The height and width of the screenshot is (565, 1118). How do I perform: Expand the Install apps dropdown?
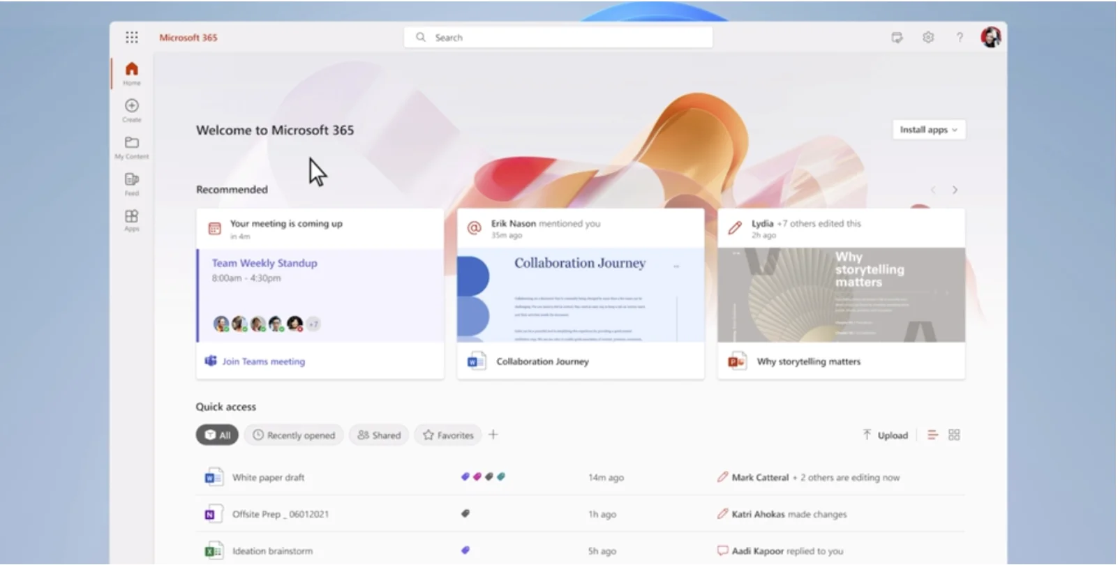929,130
